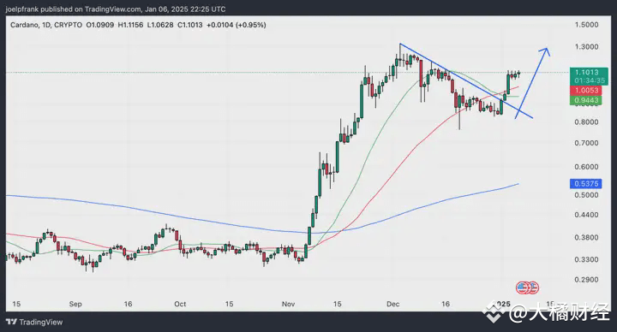The width and height of the screenshot is (617, 332).
Task: Click the Dec label on the time axis
Action: (392, 304)
